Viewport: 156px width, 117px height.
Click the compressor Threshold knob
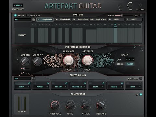point(55,105)
